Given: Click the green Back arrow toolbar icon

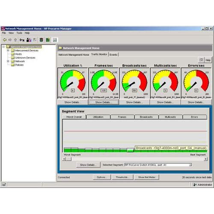Looking at the screenshot, I should [x=5, y=40].
